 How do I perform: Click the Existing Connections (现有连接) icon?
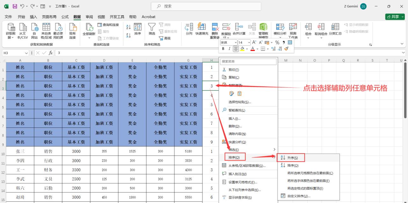point(72,31)
